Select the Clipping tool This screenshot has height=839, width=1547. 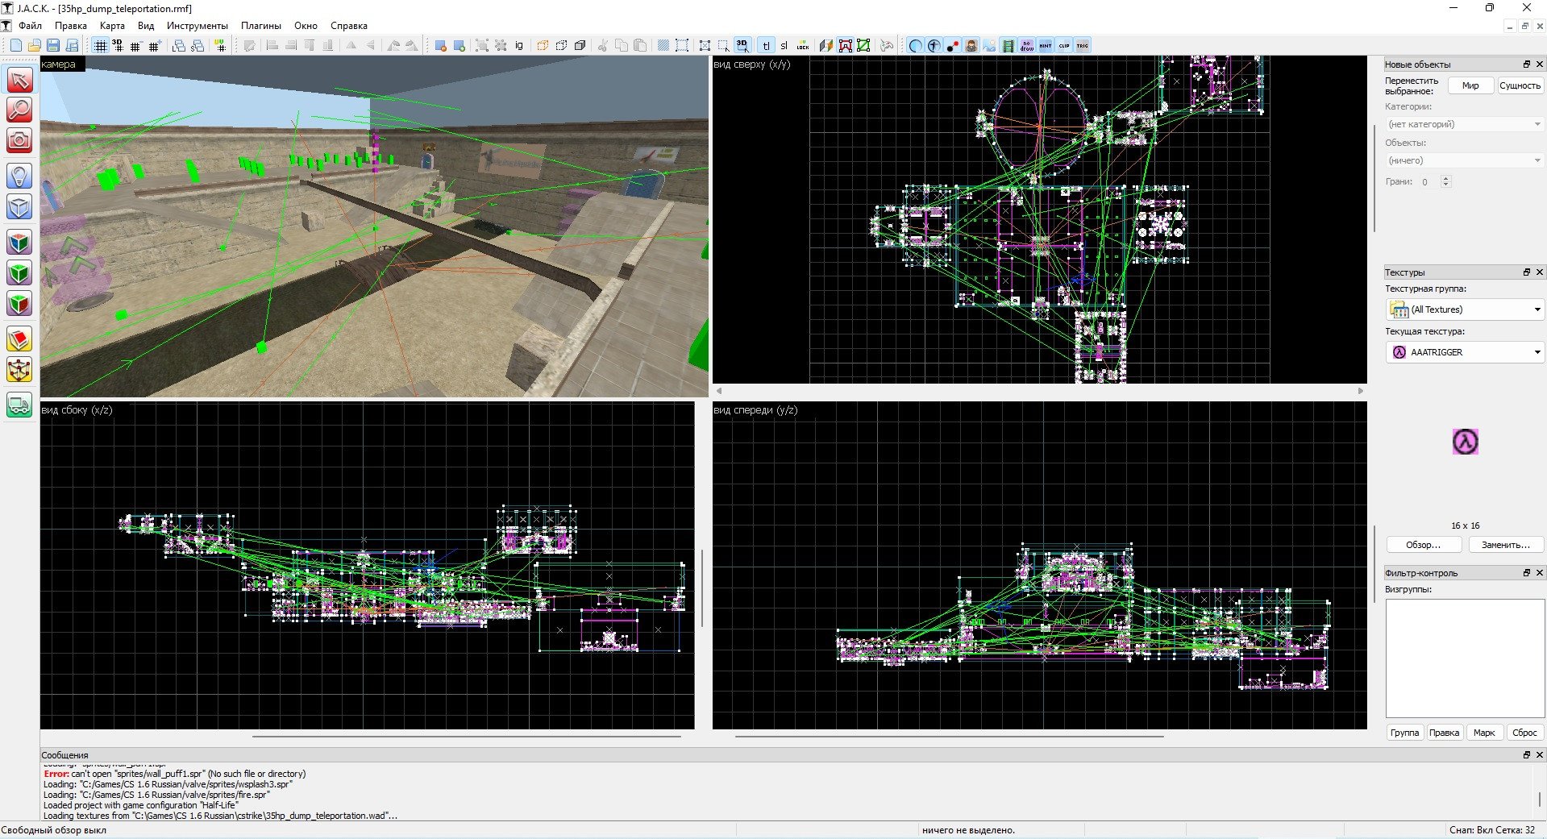pos(19,339)
